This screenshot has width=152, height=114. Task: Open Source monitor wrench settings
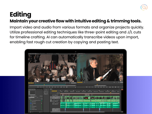pyautogui.click(x=70, y=83)
